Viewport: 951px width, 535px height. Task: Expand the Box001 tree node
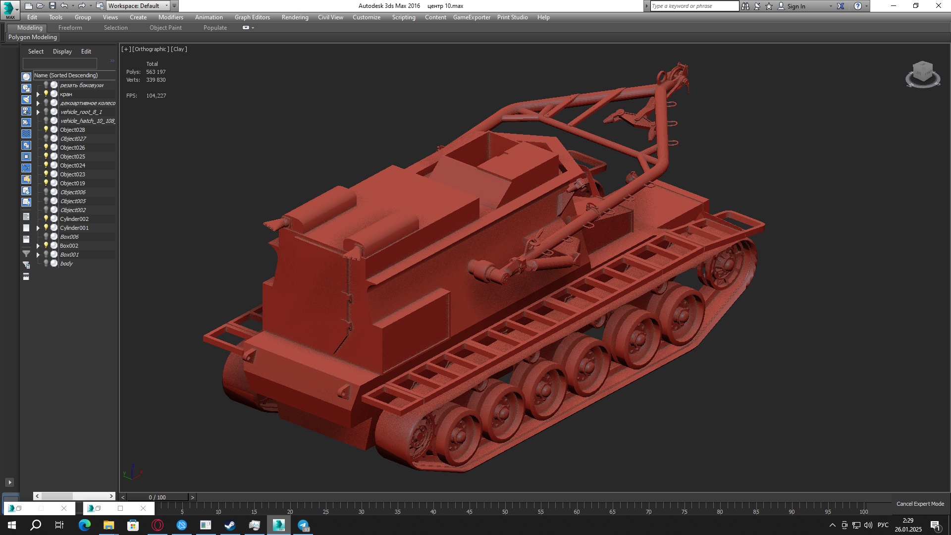[38, 255]
